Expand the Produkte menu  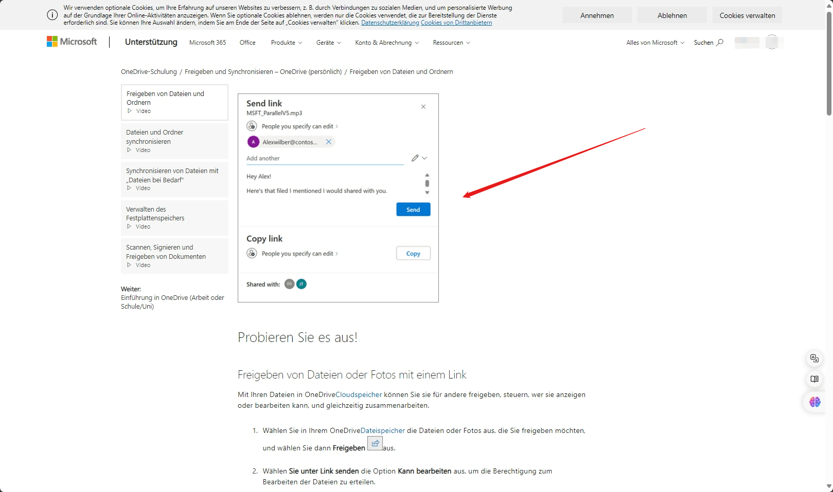(287, 43)
